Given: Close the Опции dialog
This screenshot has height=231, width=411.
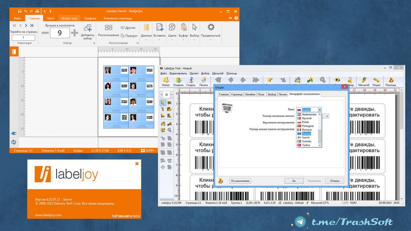Looking at the screenshot, I should (x=345, y=87).
